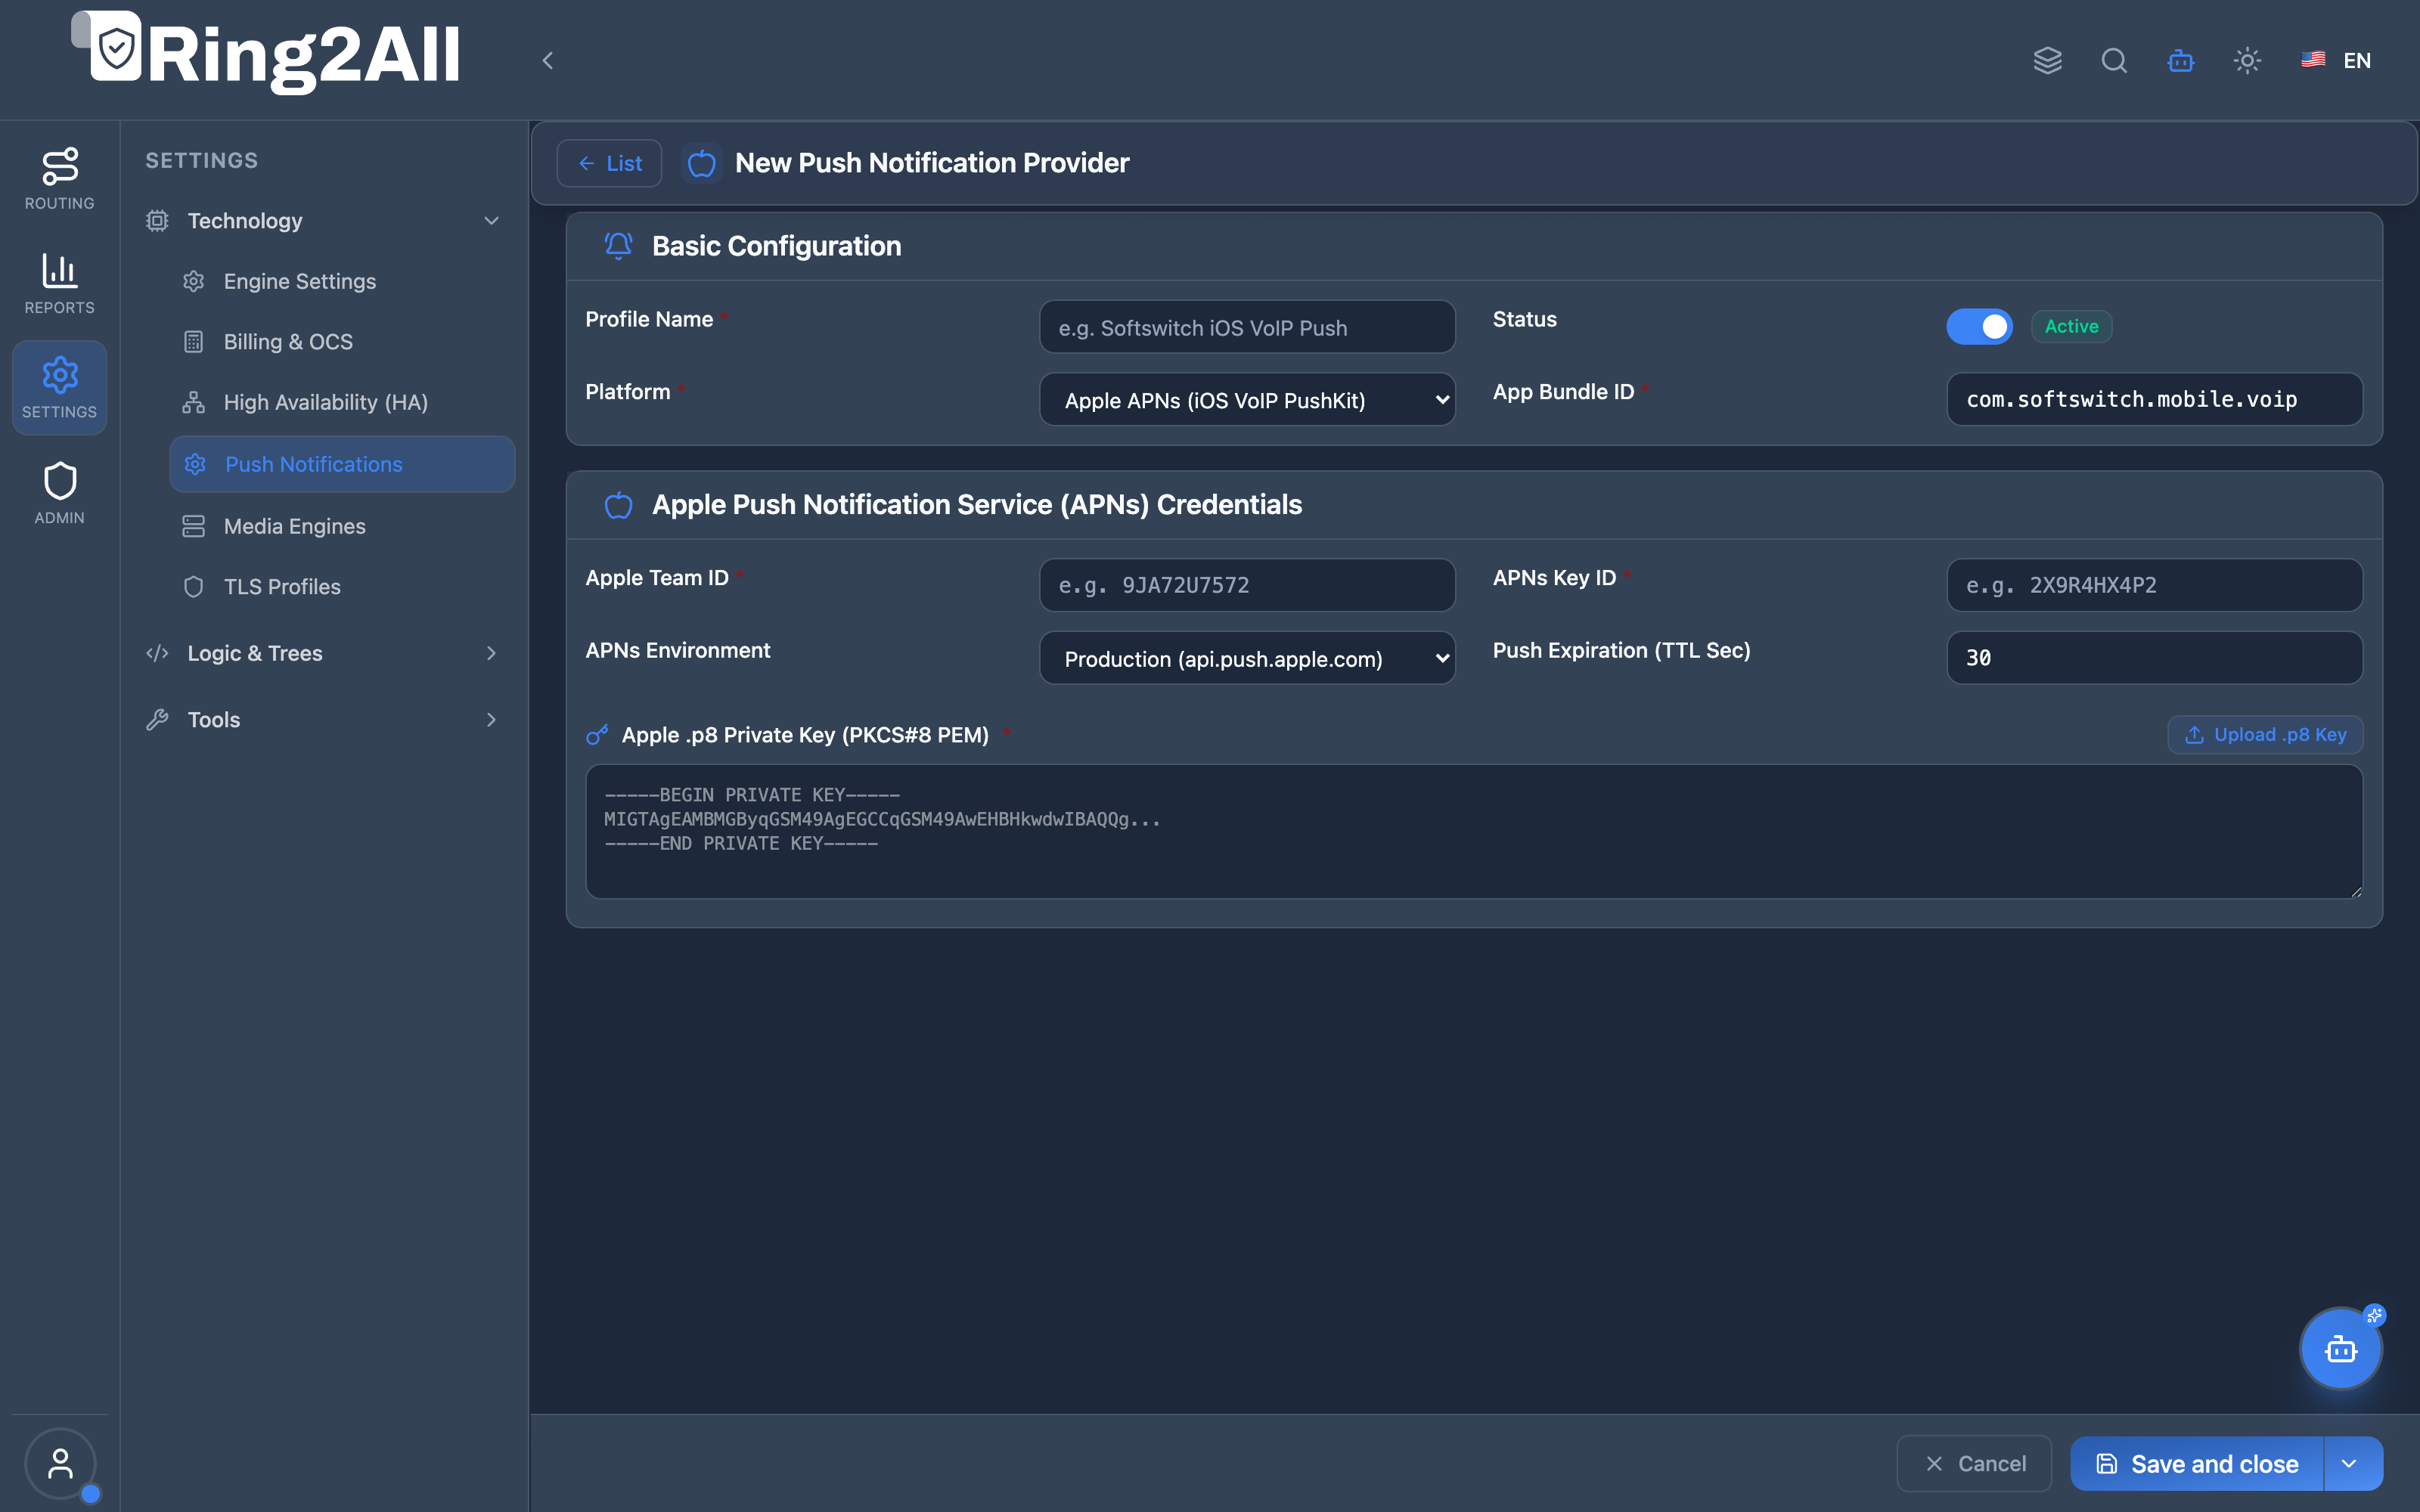Open Media Engines
The image size is (2420, 1512).
tap(342, 526)
